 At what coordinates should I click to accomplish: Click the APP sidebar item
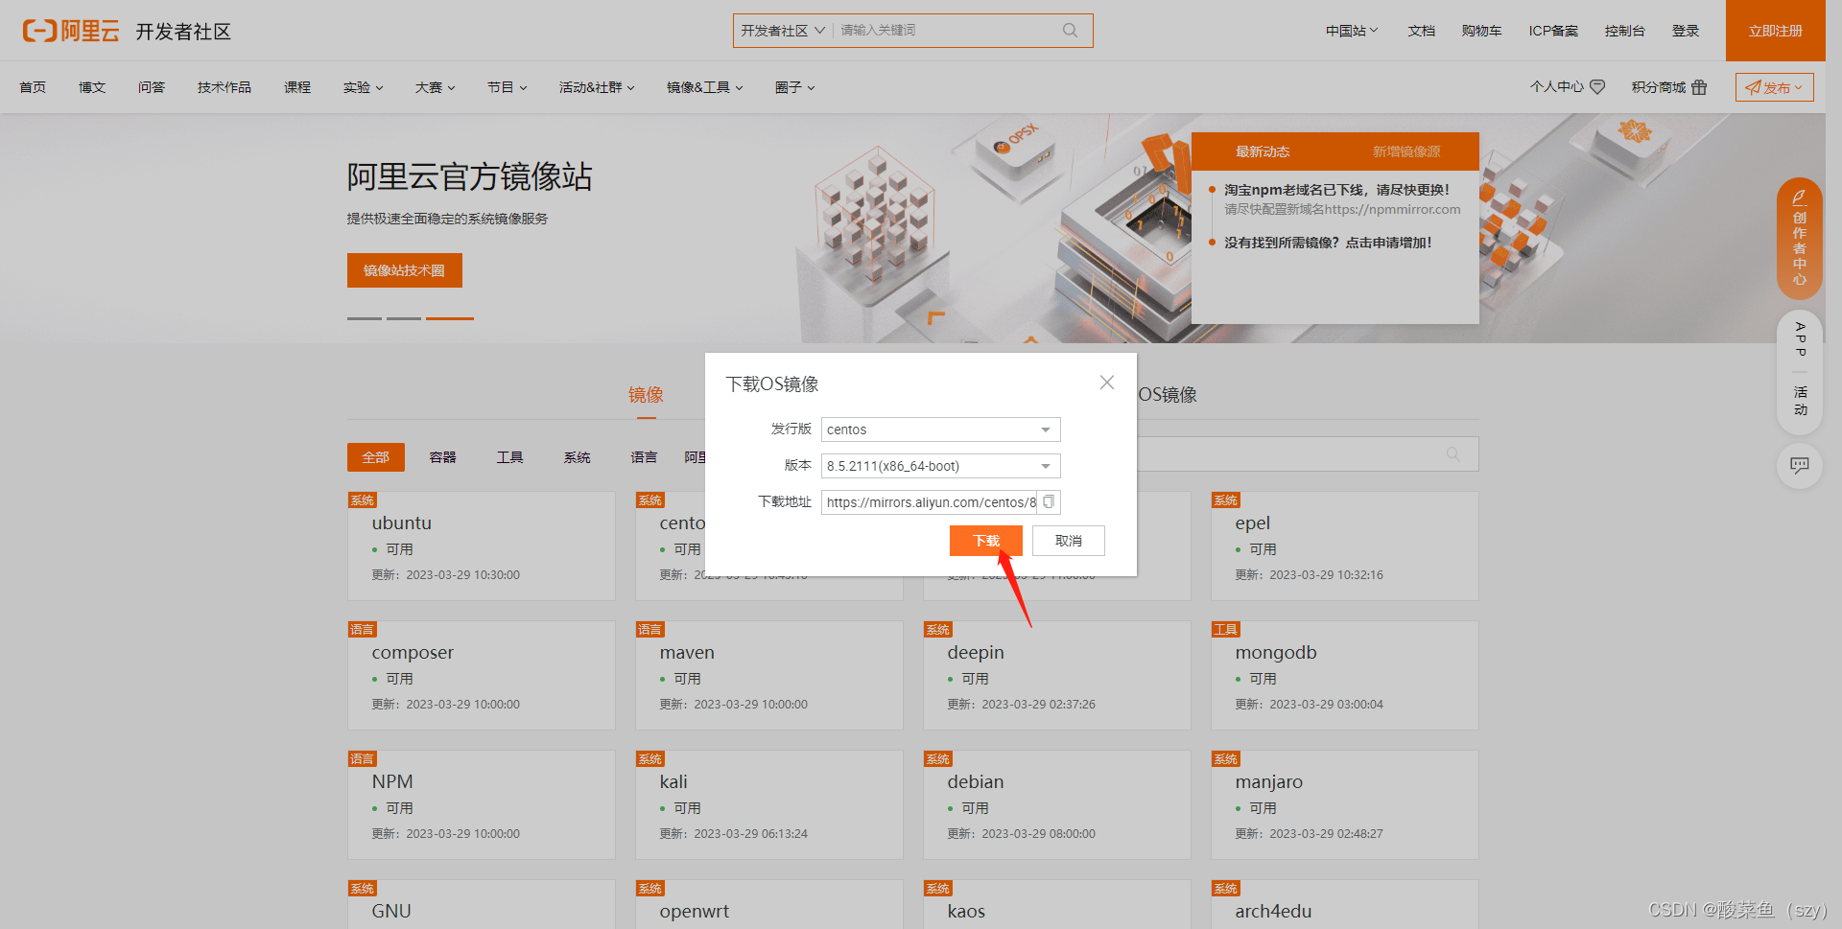point(1800,339)
